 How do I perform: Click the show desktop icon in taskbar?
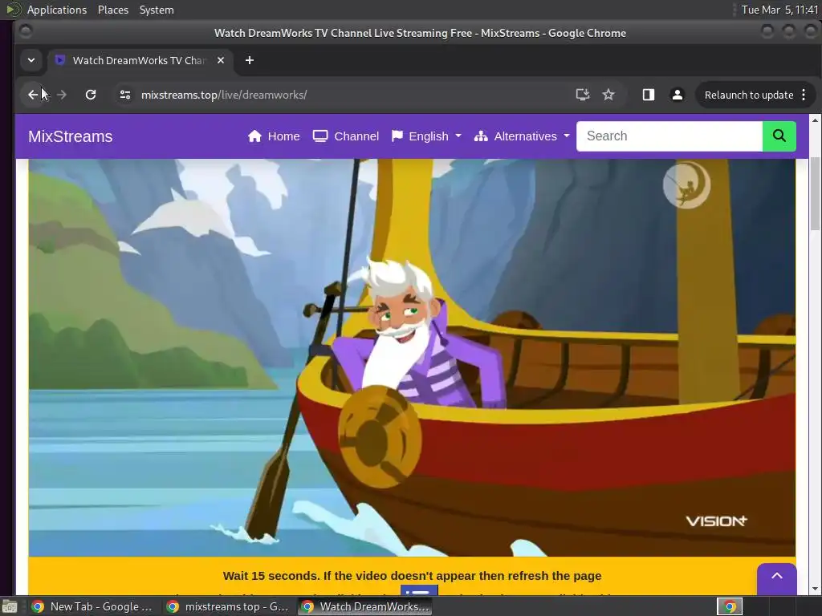10,607
